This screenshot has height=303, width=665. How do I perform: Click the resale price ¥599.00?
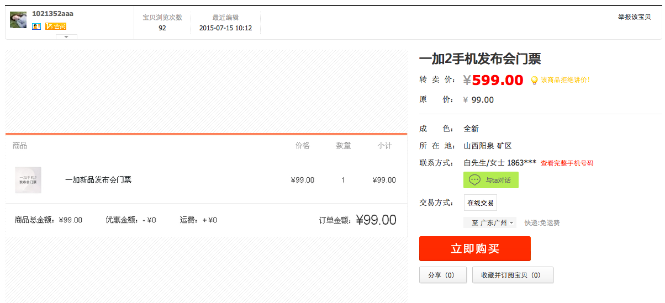click(x=493, y=80)
